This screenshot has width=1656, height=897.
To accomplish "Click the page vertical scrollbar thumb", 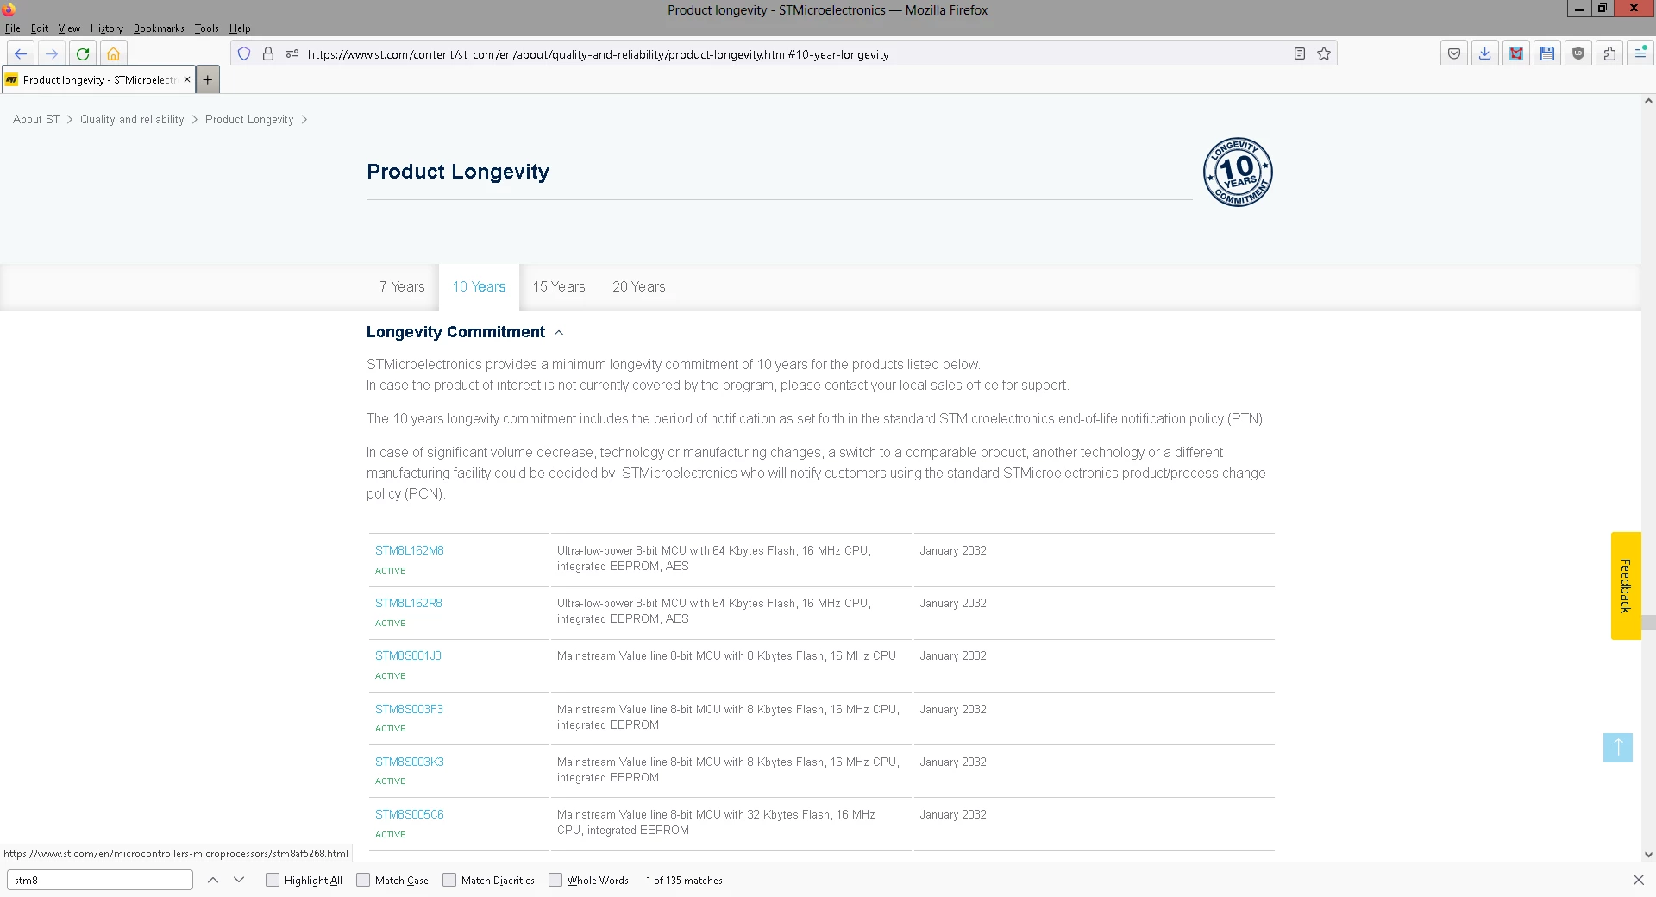I will click(x=1648, y=622).
